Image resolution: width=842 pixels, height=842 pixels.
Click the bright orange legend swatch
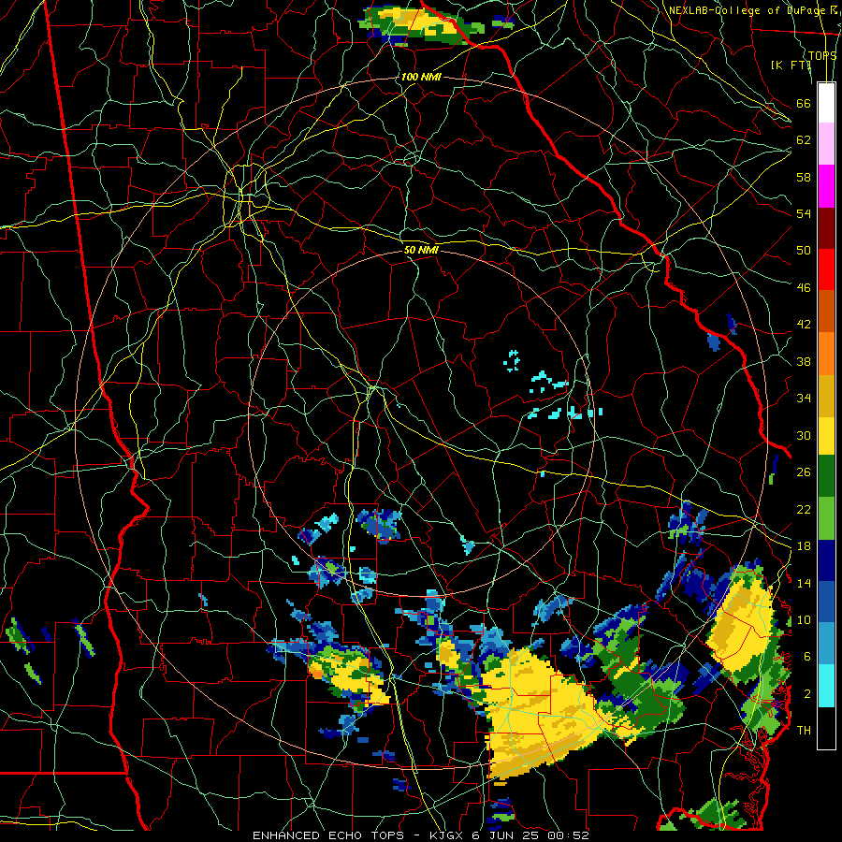pyautogui.click(x=826, y=354)
